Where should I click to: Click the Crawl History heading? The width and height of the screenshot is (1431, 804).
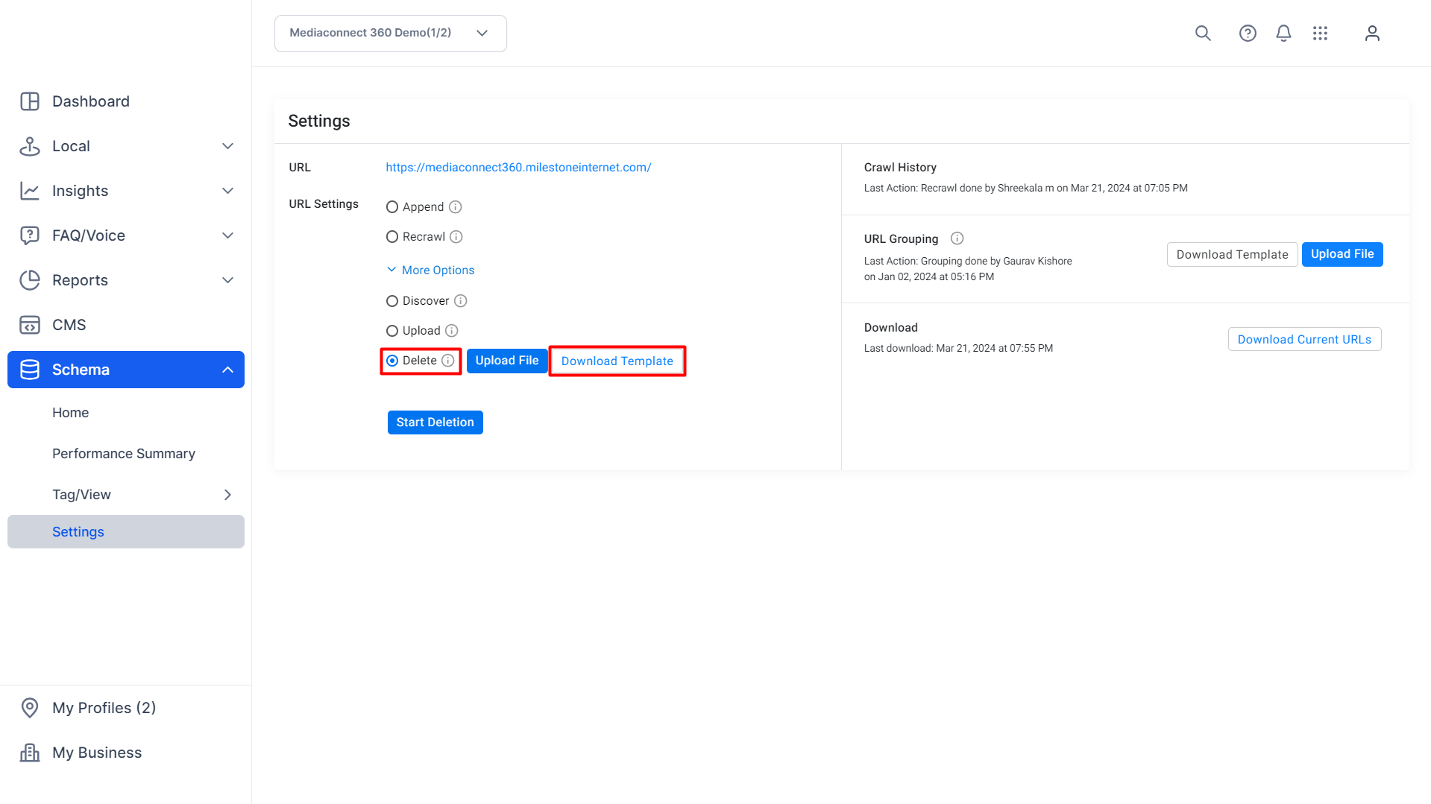[900, 168]
